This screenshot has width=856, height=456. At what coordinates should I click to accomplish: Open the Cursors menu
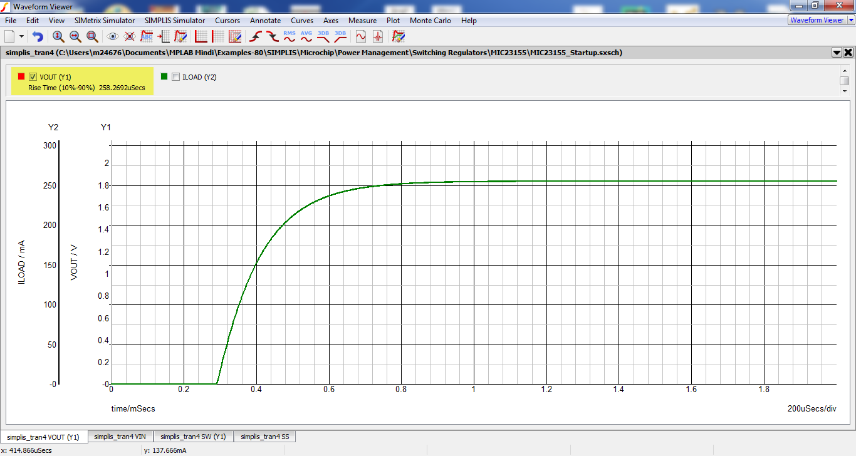pos(227,21)
